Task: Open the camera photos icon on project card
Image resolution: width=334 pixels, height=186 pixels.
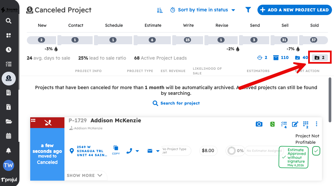Action: click(x=259, y=124)
